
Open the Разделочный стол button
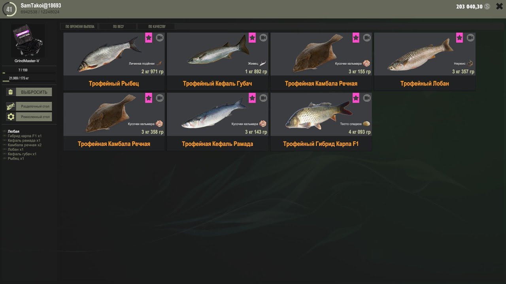(x=34, y=106)
